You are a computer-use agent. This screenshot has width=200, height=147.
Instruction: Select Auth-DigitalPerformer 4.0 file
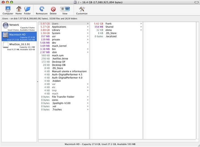pos(64,78)
